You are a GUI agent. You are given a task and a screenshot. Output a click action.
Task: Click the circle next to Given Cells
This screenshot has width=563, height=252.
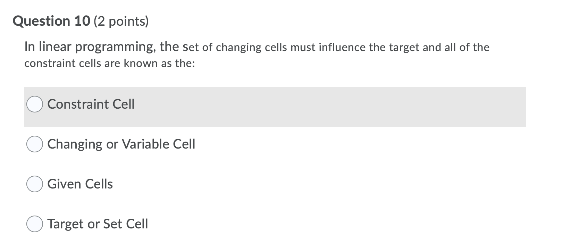click(x=34, y=184)
